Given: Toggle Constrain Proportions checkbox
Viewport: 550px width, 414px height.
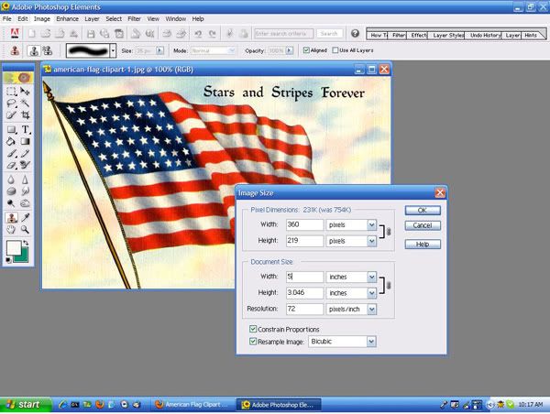Looking at the screenshot, I should pos(253,329).
